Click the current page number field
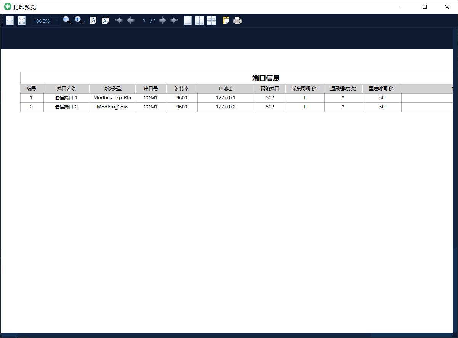The height and width of the screenshot is (338, 458). click(x=144, y=21)
